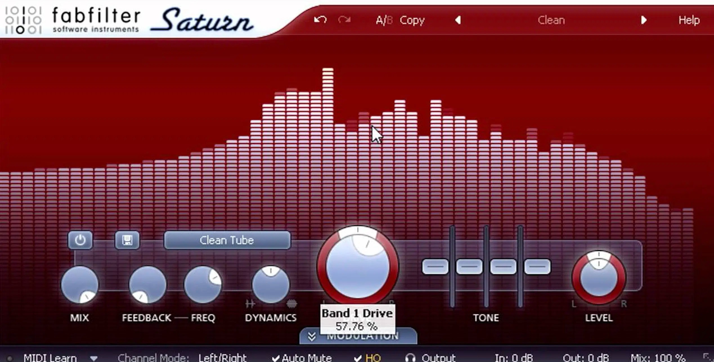
Task: Select the next preset arrow
Action: [x=644, y=20]
